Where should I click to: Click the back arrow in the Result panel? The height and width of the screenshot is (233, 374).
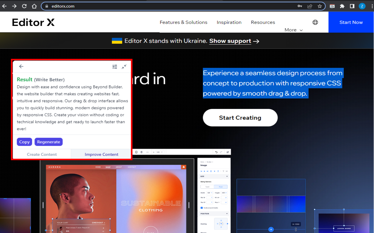21,66
